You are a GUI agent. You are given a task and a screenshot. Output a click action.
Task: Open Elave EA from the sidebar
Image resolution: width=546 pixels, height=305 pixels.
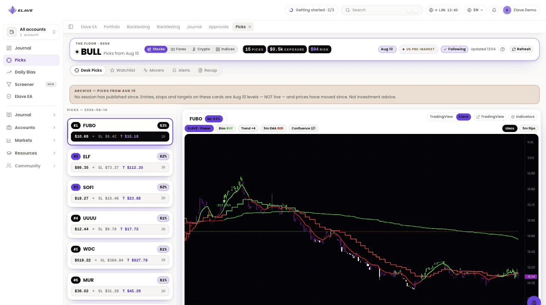pyautogui.click(x=31, y=96)
